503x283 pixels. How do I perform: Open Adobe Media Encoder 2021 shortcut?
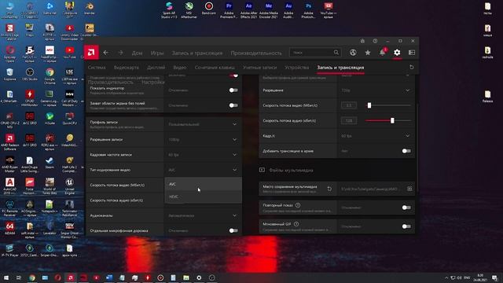tap(269, 9)
